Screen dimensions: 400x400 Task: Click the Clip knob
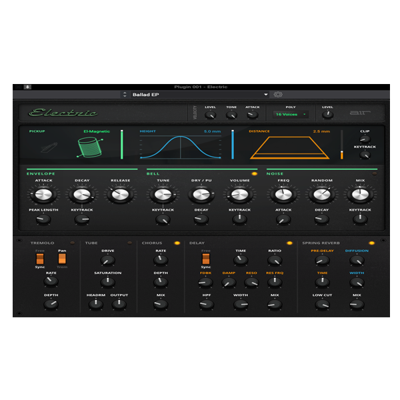click(365, 139)
